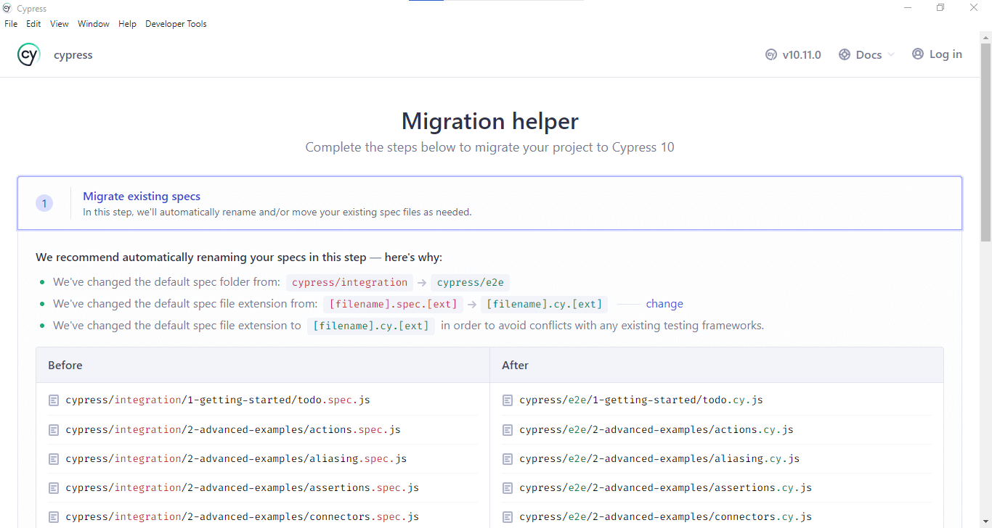Click the file icon next to aliasing.cy.js
Screen dimensions: 992x528
point(508,458)
